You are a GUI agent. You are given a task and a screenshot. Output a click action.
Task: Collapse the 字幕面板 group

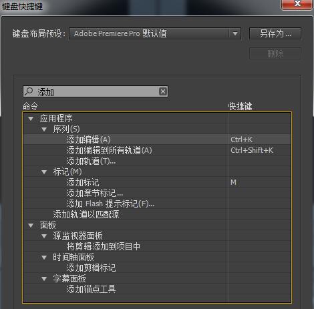(x=44, y=279)
